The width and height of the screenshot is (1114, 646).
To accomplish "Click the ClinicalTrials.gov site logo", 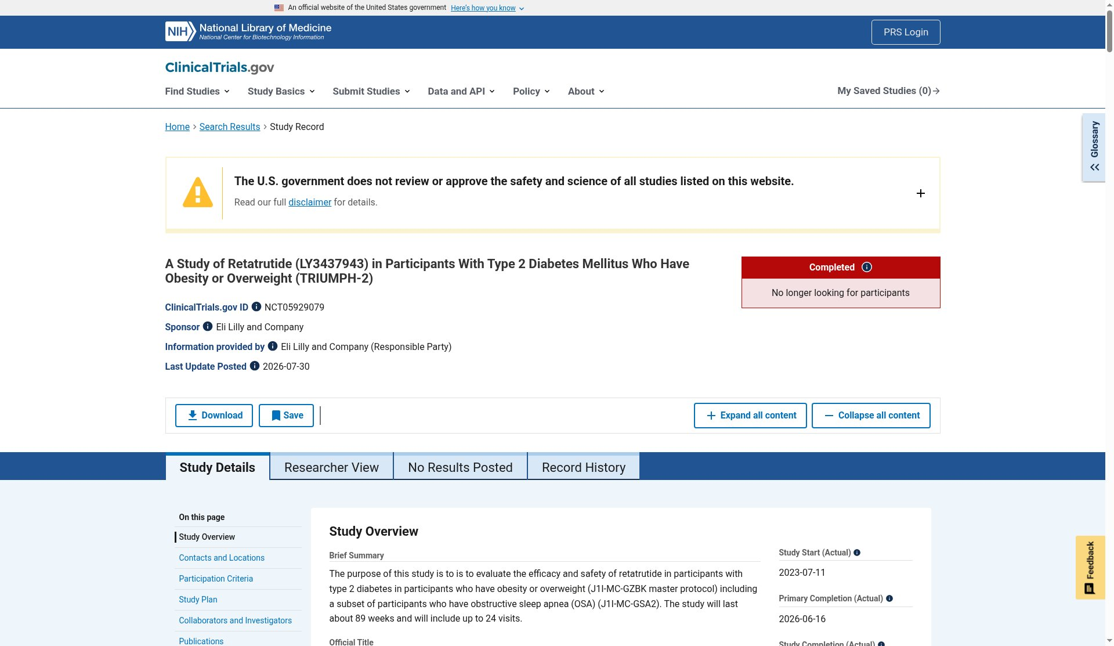I will (219, 67).
